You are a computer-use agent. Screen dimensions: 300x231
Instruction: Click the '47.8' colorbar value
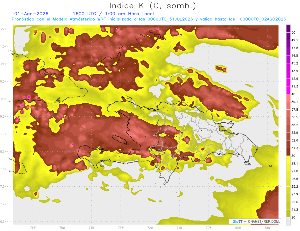(x=295, y=48)
